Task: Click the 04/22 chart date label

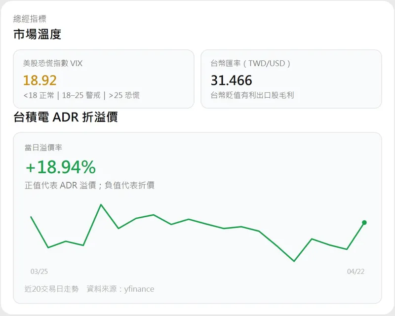Action: pos(355,272)
